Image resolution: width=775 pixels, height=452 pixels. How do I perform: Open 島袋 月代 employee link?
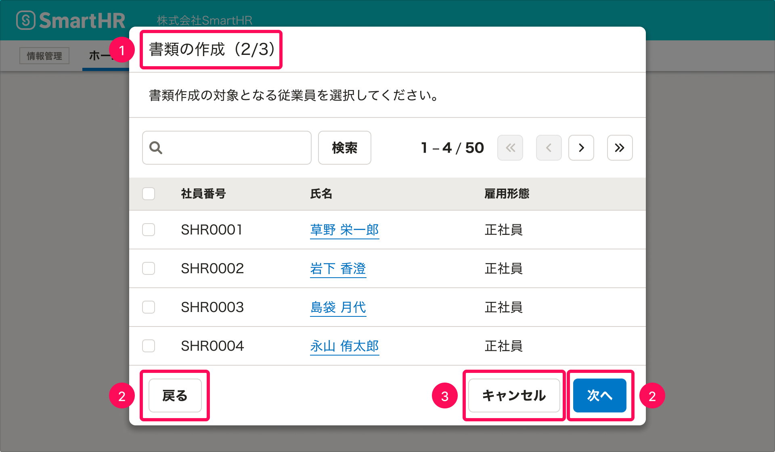[x=338, y=307]
